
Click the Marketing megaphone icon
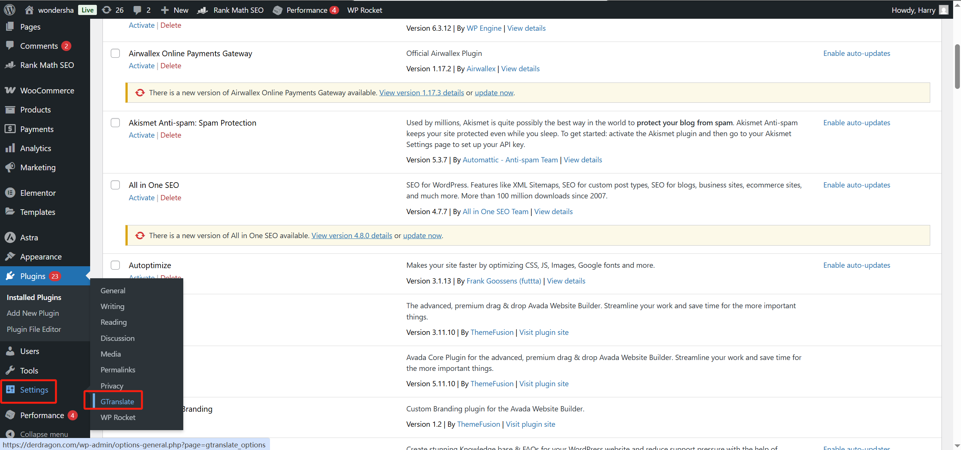click(10, 167)
